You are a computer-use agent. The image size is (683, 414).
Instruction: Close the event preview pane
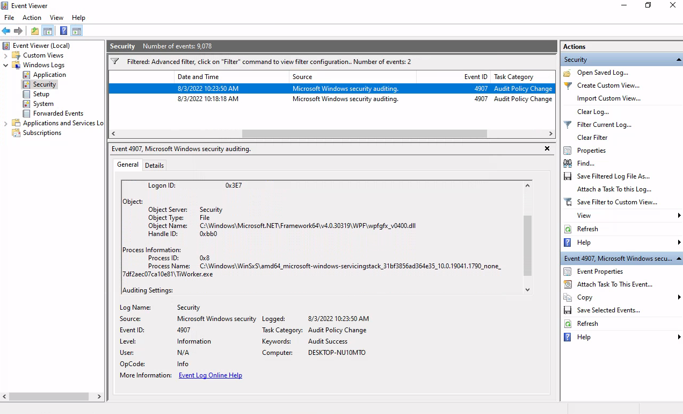point(547,148)
